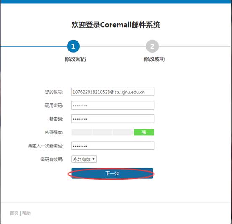The height and width of the screenshot is (224, 232).
Task: Click the 现用密码 field label
Action: (x=54, y=106)
